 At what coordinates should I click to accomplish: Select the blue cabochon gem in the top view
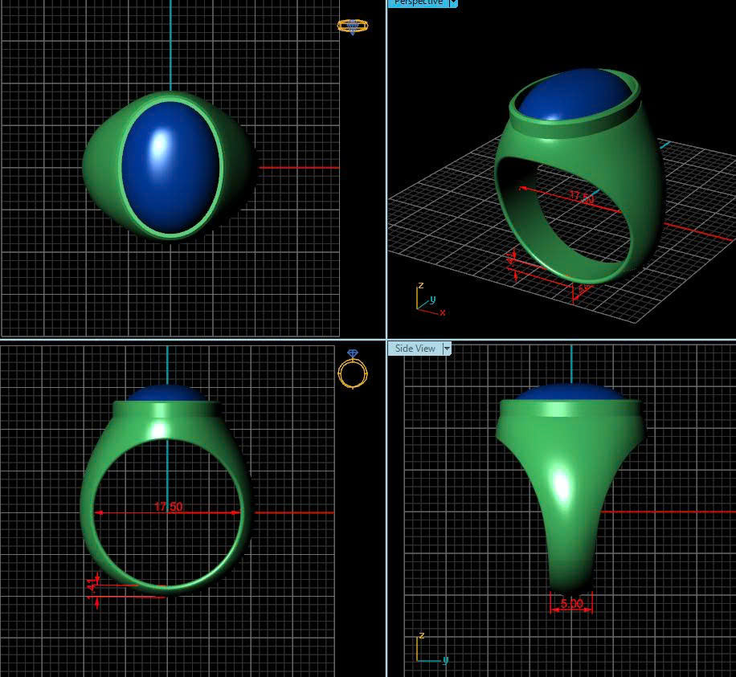(x=170, y=167)
